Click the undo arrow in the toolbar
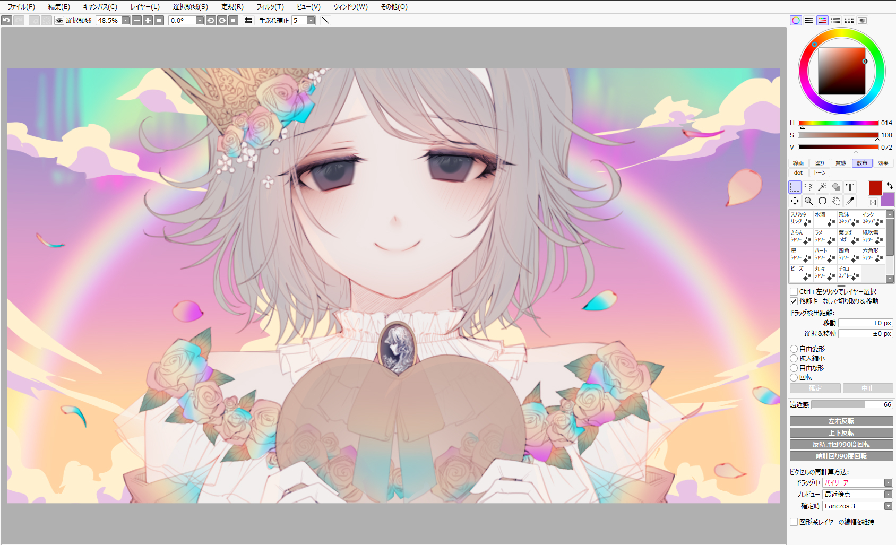Viewport: 896px width, 545px height. pyautogui.click(x=7, y=21)
